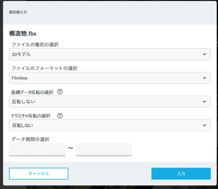Click the start date field of データ期間
This screenshot has width=218, height=189.
[37, 149]
